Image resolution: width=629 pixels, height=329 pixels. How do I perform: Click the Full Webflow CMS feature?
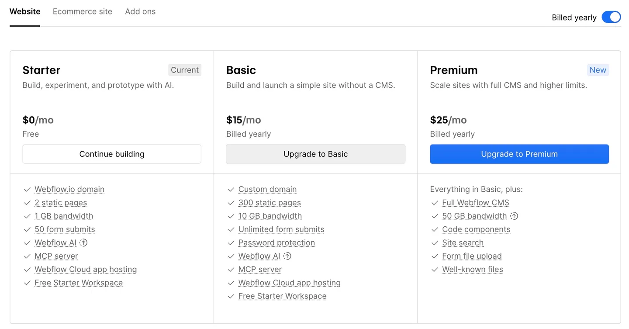(476, 203)
